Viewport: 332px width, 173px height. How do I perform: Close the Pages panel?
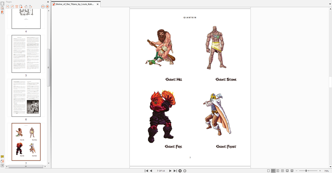[x=48, y=2]
